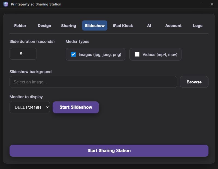The image size is (218, 169).
Task: Go to the Sharing tab
Action: point(68,26)
